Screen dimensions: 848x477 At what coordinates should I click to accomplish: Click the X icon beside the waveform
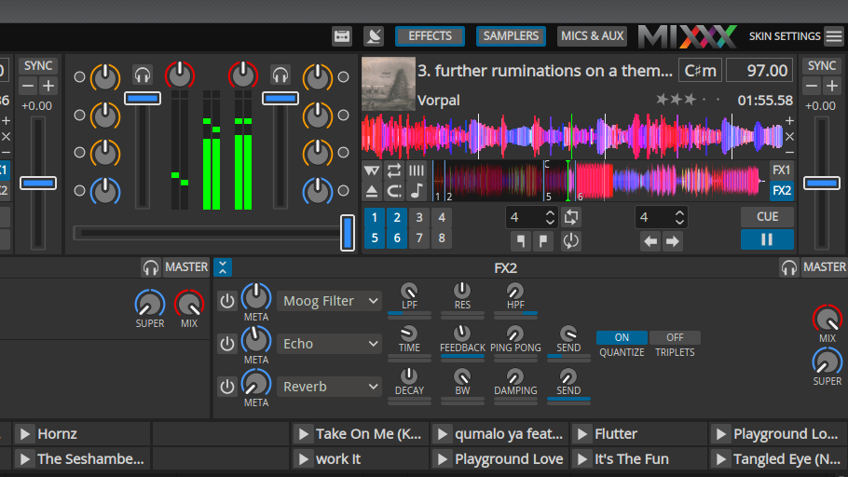[789, 137]
